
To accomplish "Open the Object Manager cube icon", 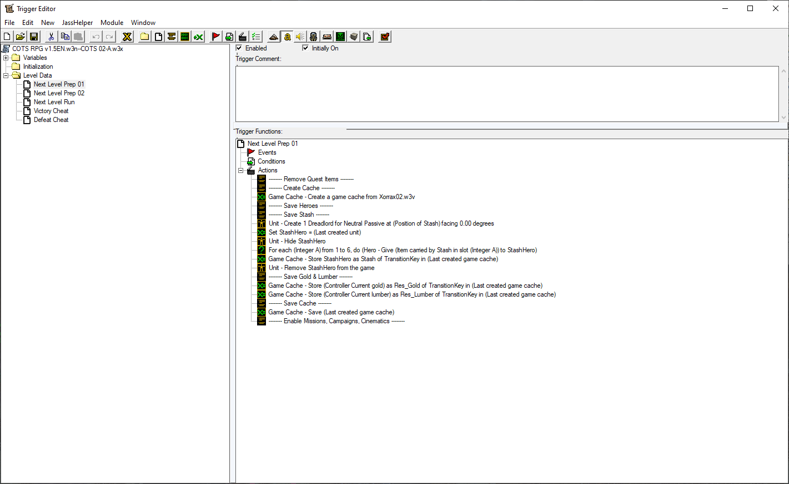I will point(354,37).
